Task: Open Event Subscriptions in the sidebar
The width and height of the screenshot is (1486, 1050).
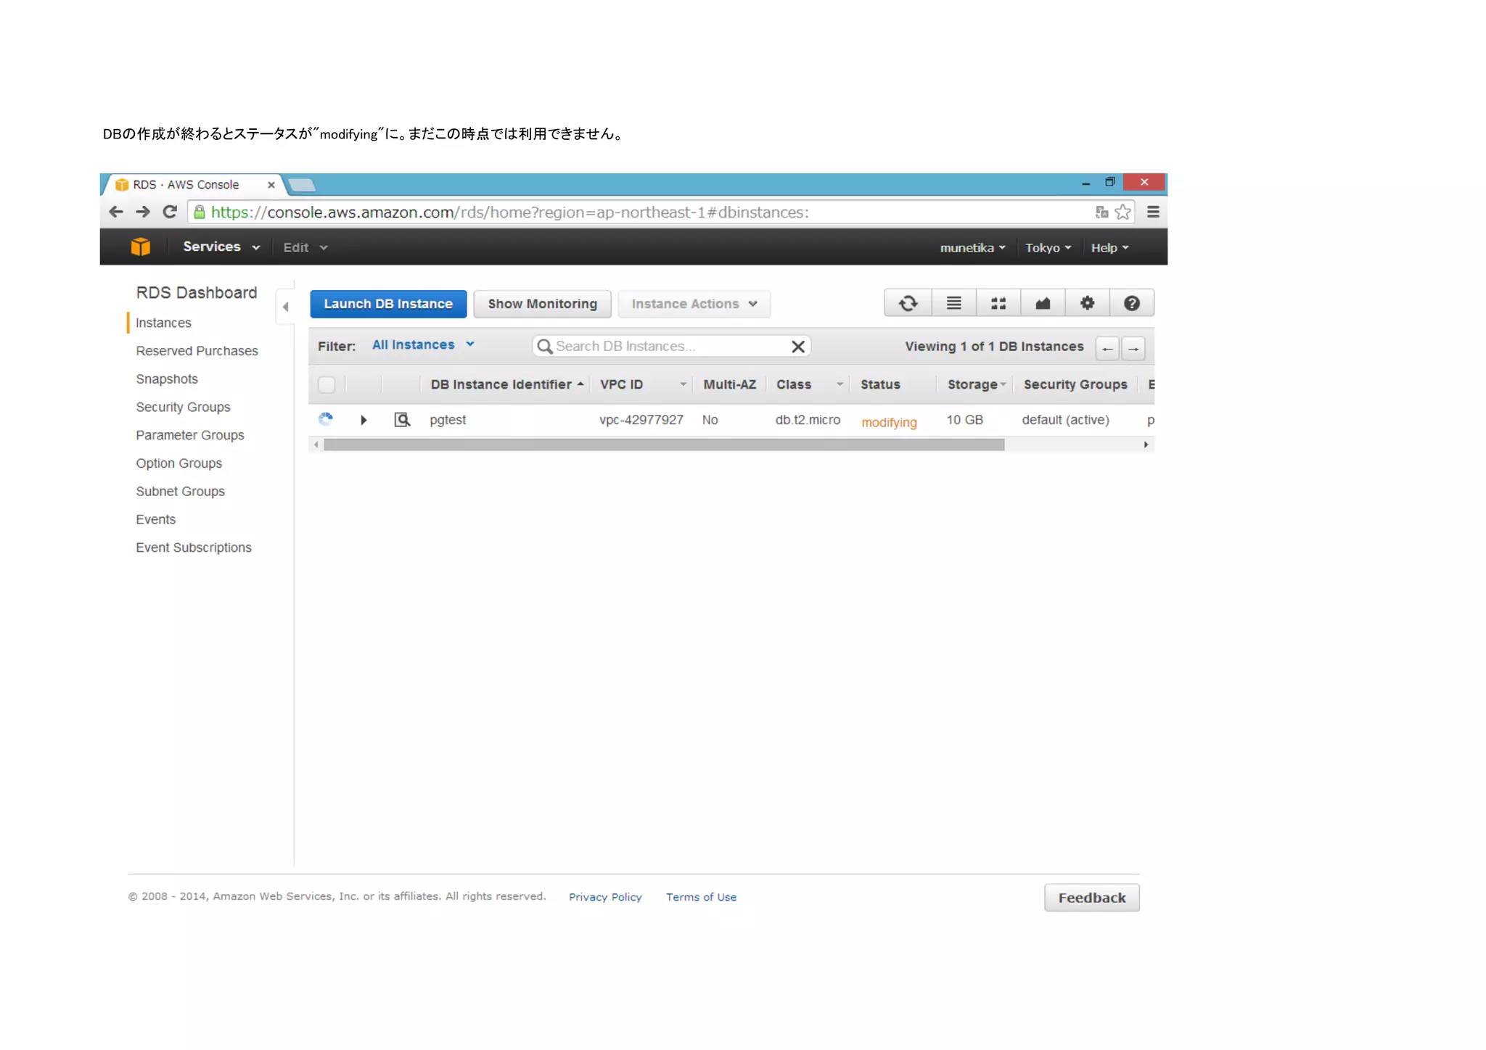Action: coord(193,547)
